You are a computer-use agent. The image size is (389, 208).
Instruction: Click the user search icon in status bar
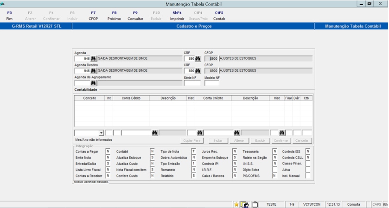tap(245, 205)
